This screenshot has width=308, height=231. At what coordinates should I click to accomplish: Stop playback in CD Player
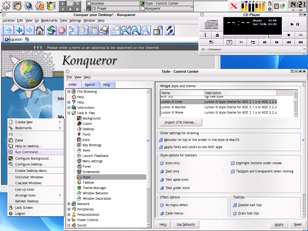(288, 35)
